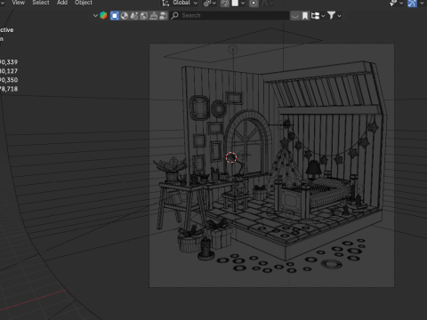Toggle the curved-line button after search
Image resolution: width=427 pixels, height=320 pixels.
pos(294,15)
